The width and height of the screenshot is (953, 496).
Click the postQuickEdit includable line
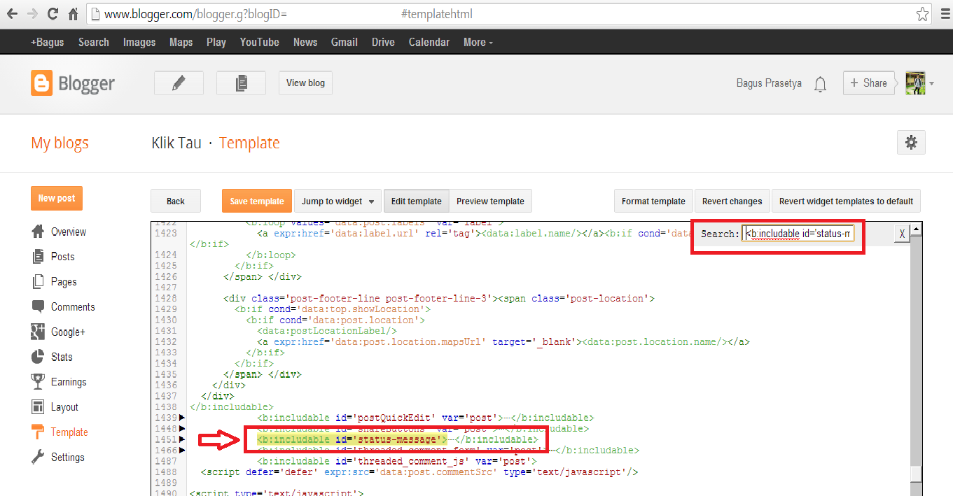point(426,418)
